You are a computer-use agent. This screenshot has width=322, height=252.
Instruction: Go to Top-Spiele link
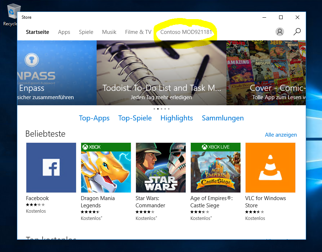(135, 118)
